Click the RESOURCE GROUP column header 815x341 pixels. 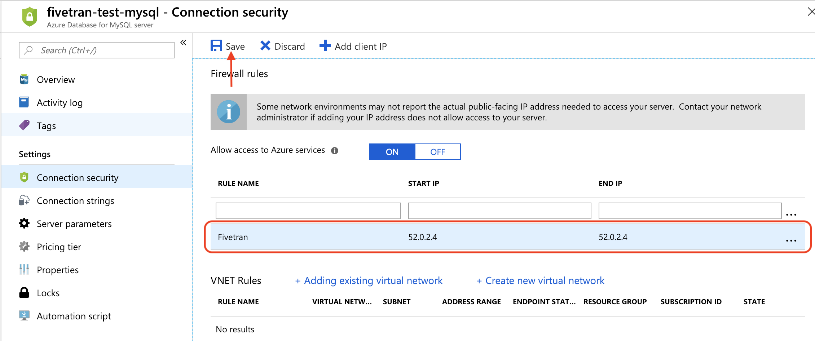(615, 302)
